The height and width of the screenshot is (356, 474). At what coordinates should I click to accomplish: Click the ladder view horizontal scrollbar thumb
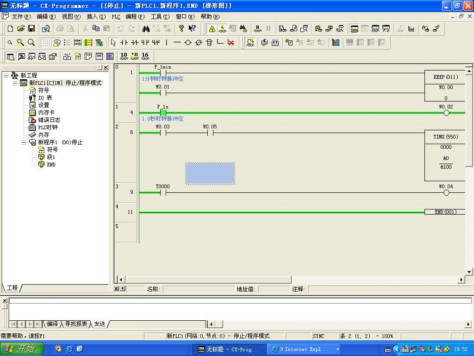(x=208, y=280)
